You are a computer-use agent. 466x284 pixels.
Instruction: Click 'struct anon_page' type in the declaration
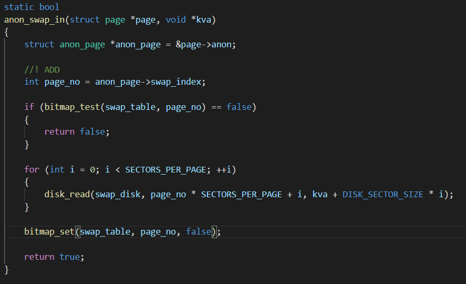[x=65, y=45]
